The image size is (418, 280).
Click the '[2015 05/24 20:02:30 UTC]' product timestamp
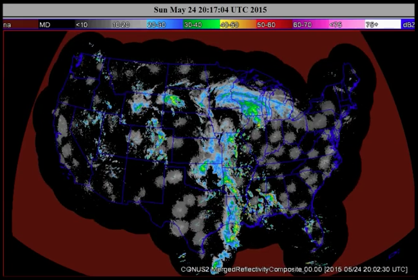point(366,269)
